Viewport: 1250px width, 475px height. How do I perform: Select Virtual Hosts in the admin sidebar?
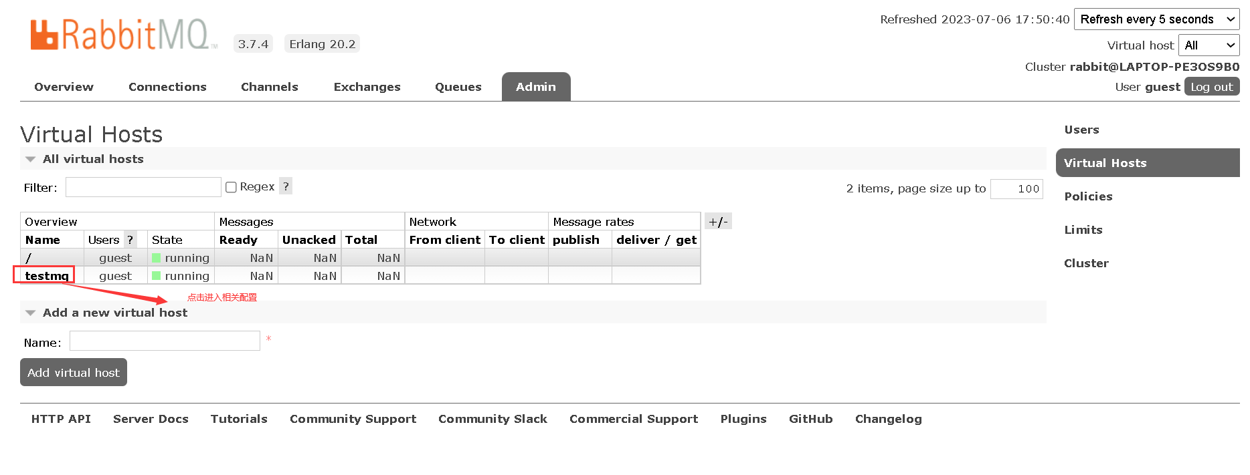(1148, 163)
